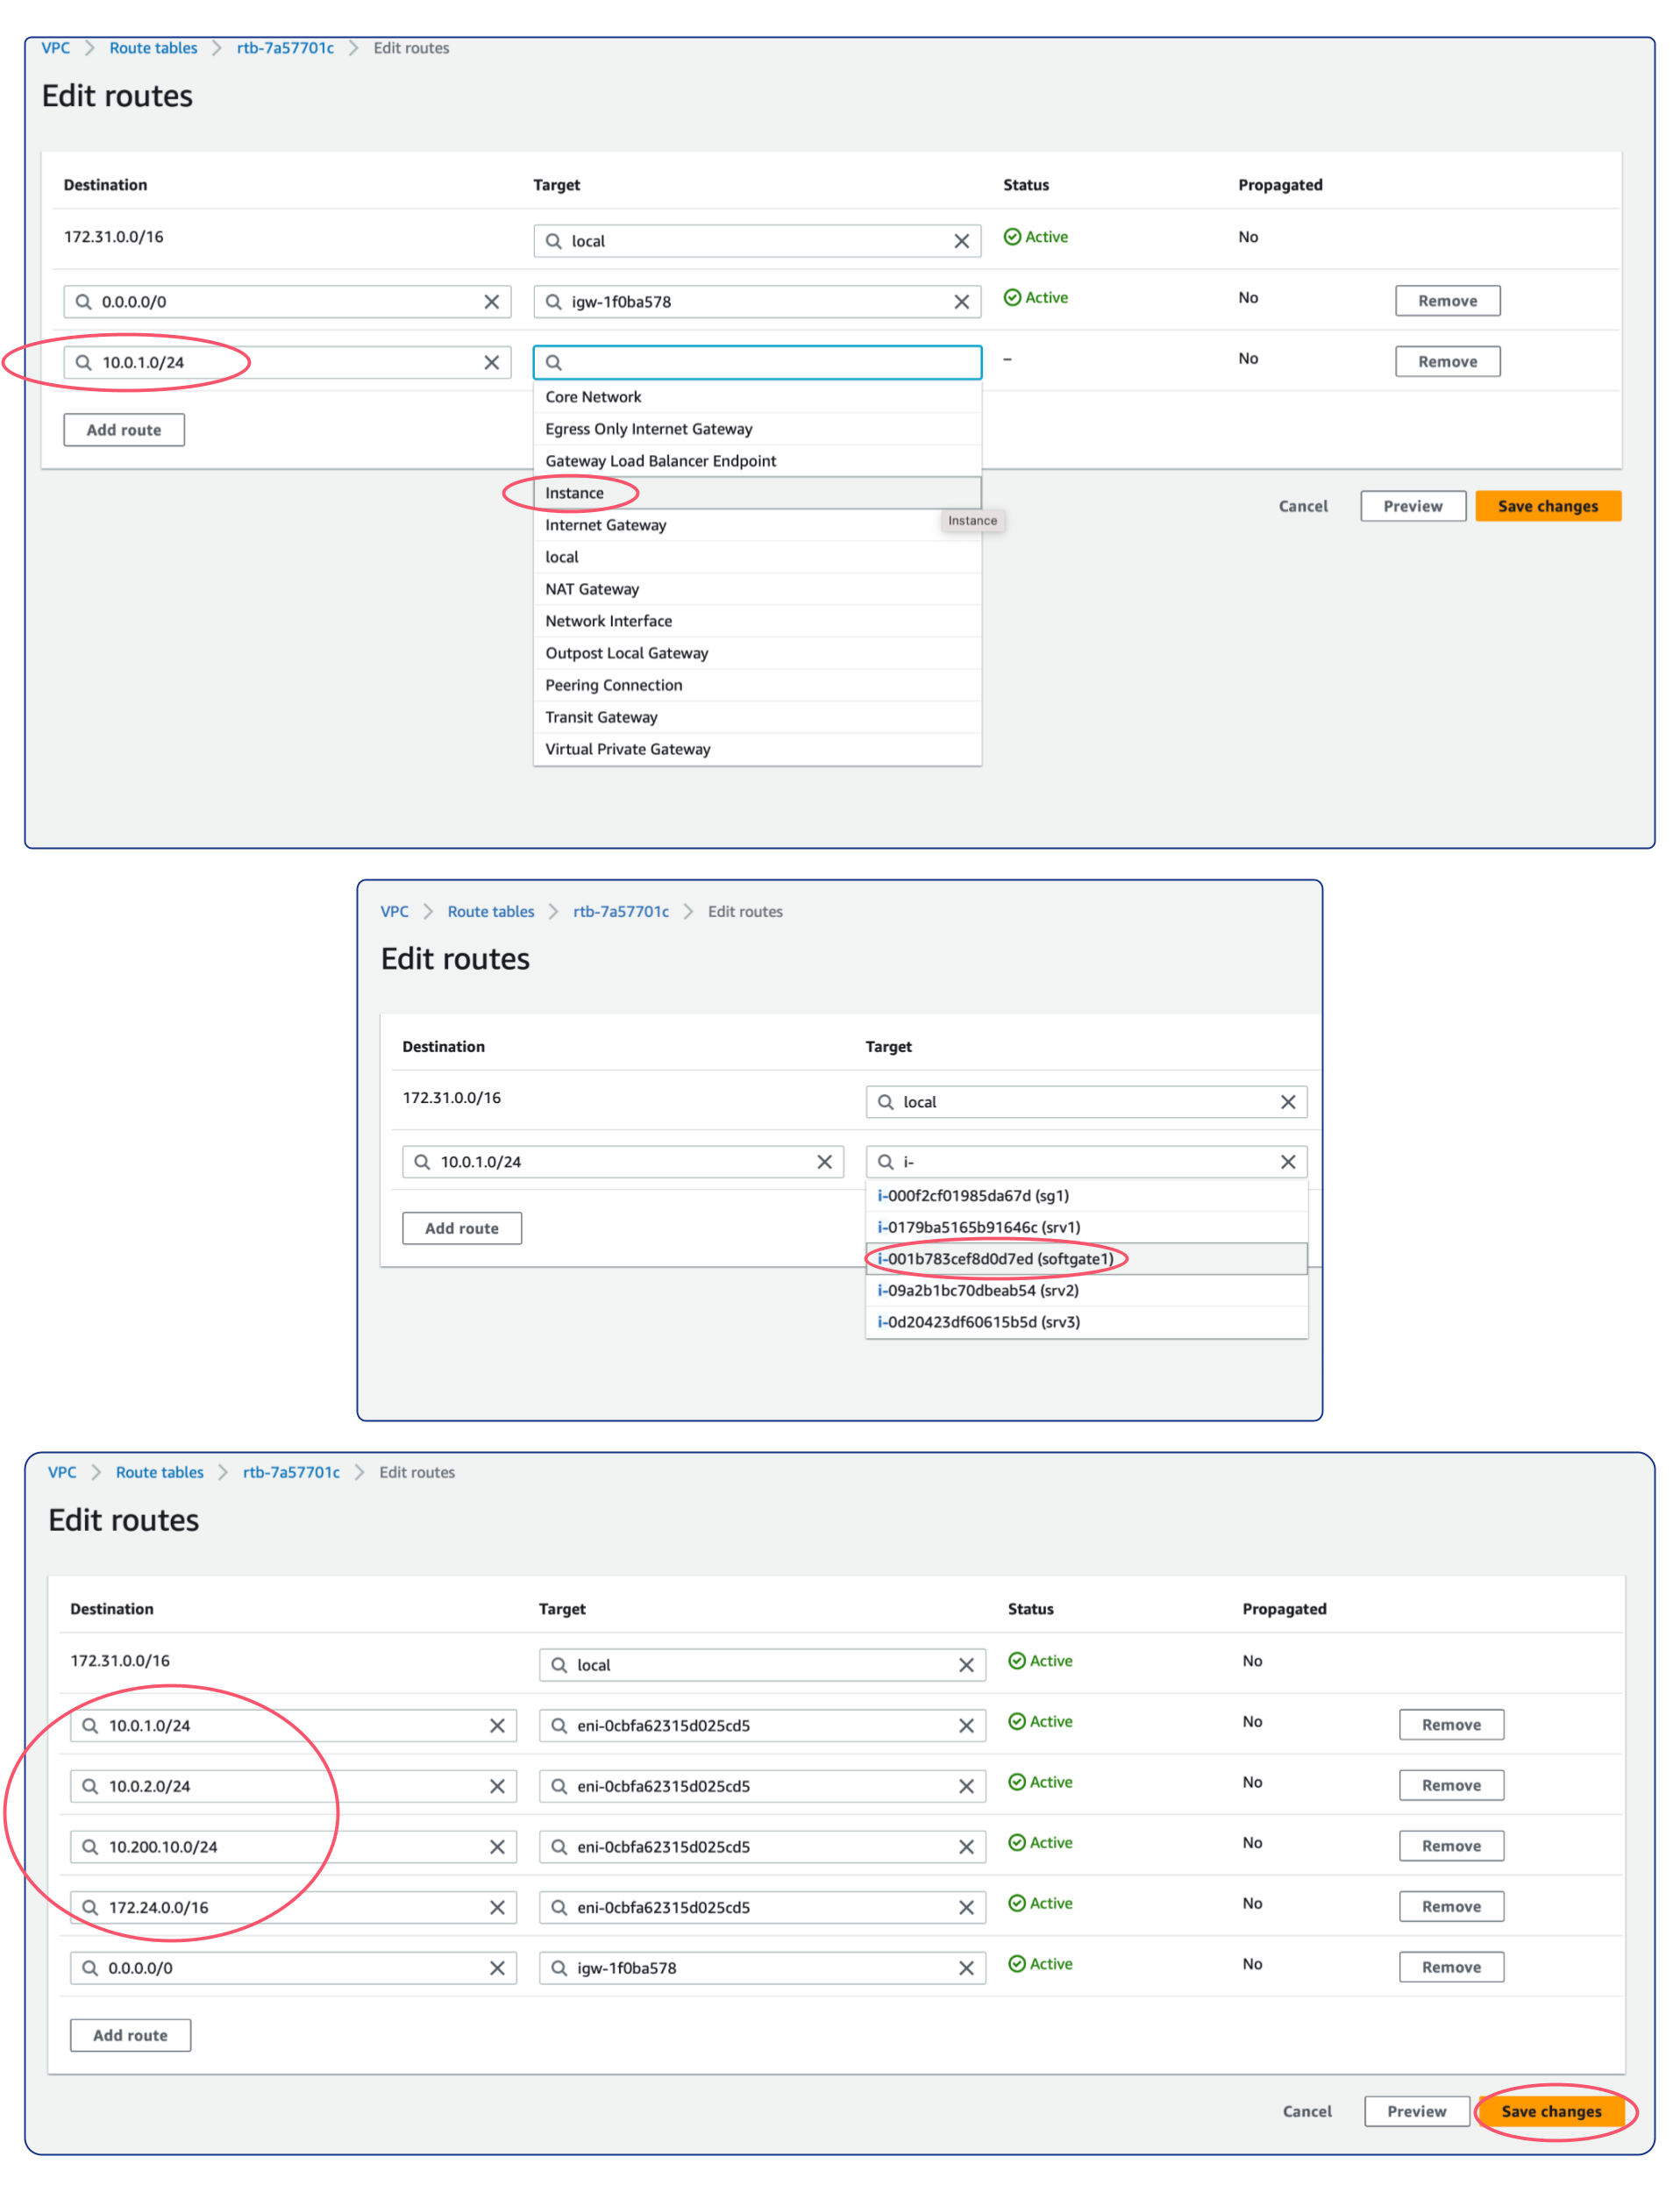Image resolution: width=1680 pixels, height=2192 pixels.
Task: Select i-001b783cef8d0d7ed (softgate1) from instance list
Action: click(x=998, y=1258)
